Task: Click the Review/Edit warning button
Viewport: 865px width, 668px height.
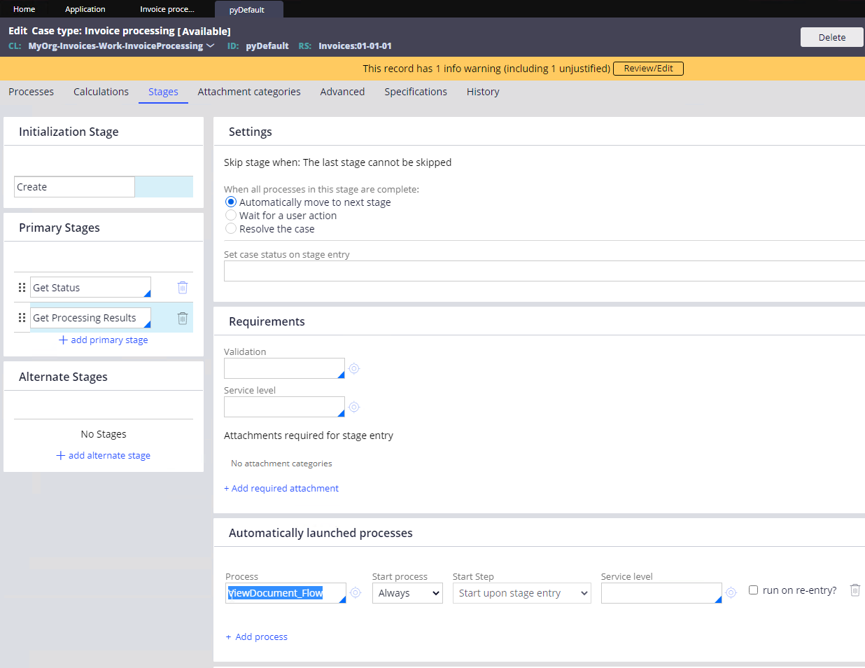Action: point(648,69)
